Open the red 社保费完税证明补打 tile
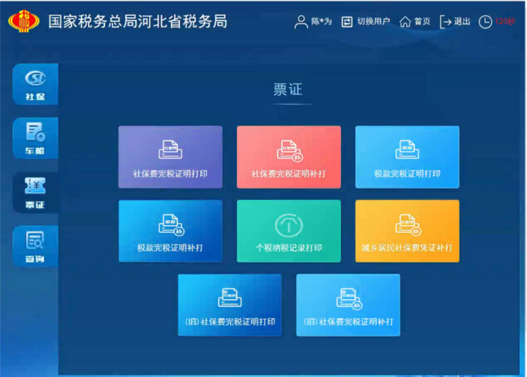527x377 pixels. tap(288, 157)
